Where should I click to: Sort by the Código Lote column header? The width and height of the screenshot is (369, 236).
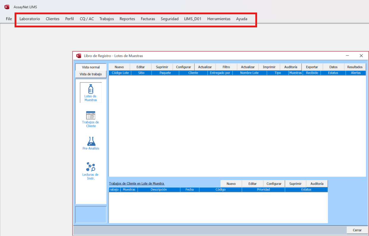[120, 73]
